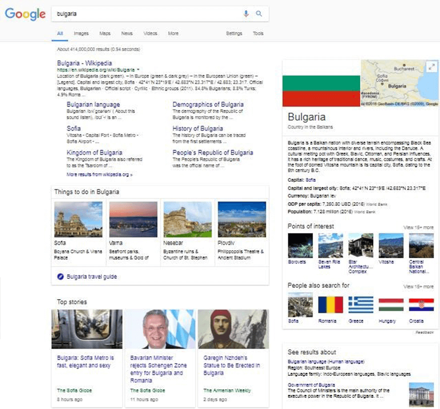
Task: Click the World Bank source next to Population
Action: pos(364,212)
